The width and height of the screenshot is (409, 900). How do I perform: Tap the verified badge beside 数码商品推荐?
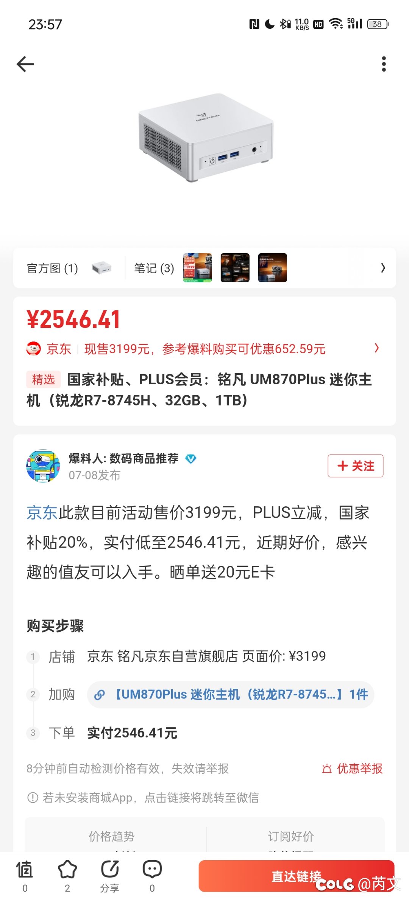[x=190, y=459]
